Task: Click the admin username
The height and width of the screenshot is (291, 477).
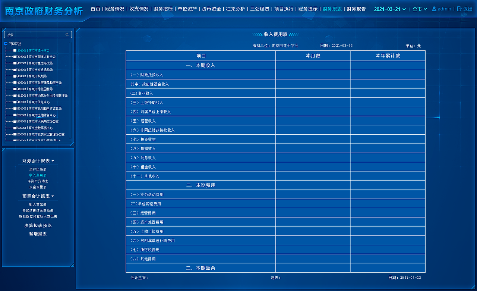Action: pyautogui.click(x=445, y=9)
